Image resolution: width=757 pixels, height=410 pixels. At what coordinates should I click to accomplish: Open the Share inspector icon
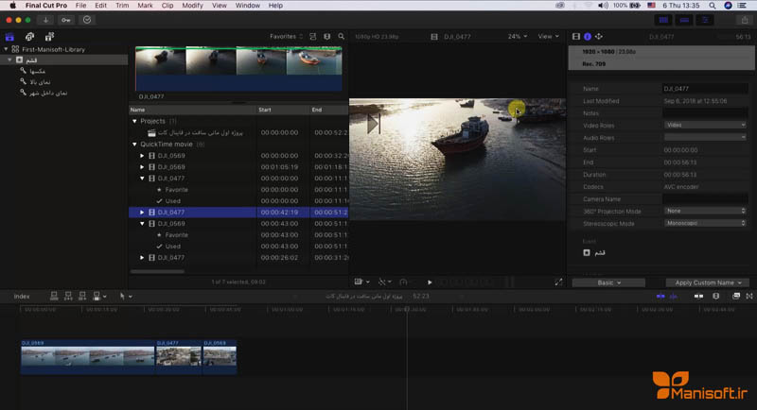[x=599, y=37]
